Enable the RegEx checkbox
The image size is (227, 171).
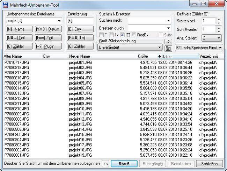[134, 35]
